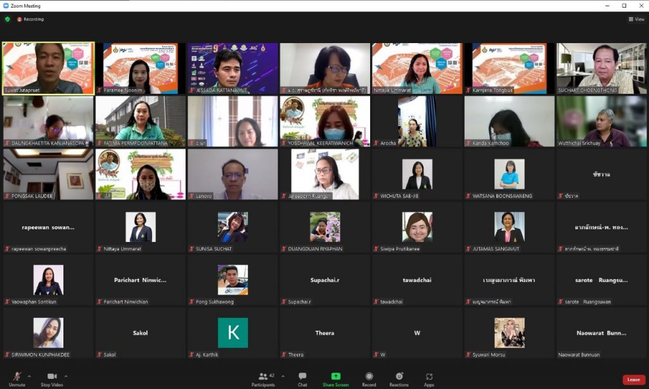649x389 pixels.
Task: Open the View layout menu
Action: (x=636, y=19)
